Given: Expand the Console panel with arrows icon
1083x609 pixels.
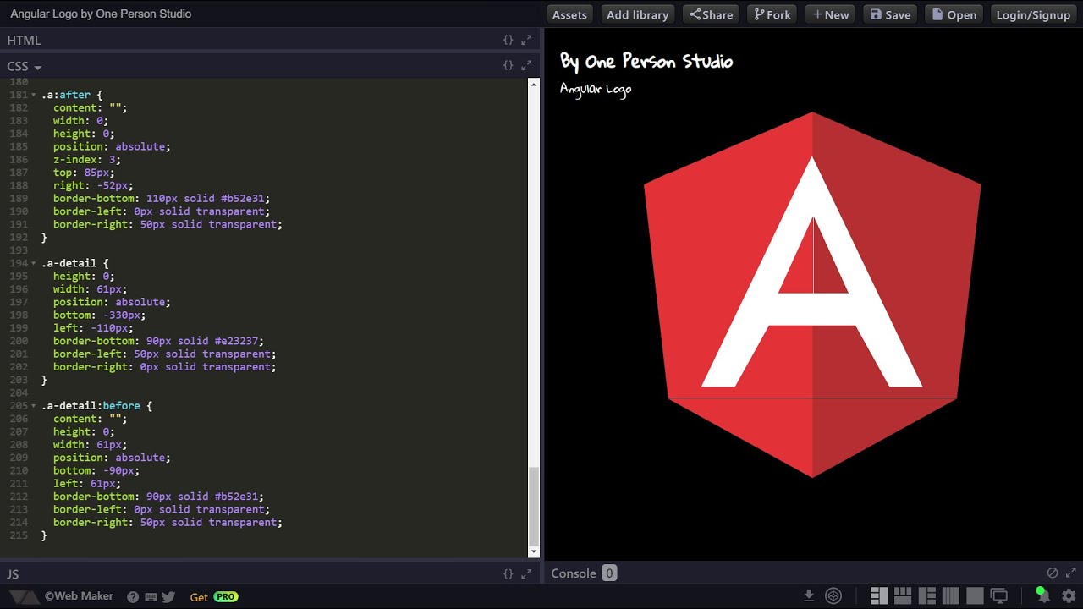Looking at the screenshot, I should coord(1071,573).
